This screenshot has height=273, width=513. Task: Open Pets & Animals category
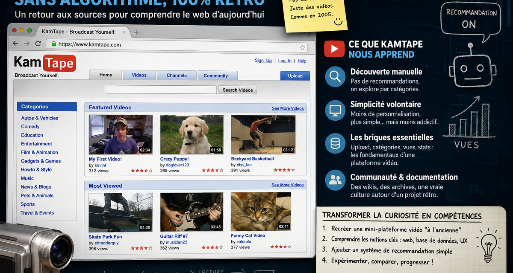37,195
